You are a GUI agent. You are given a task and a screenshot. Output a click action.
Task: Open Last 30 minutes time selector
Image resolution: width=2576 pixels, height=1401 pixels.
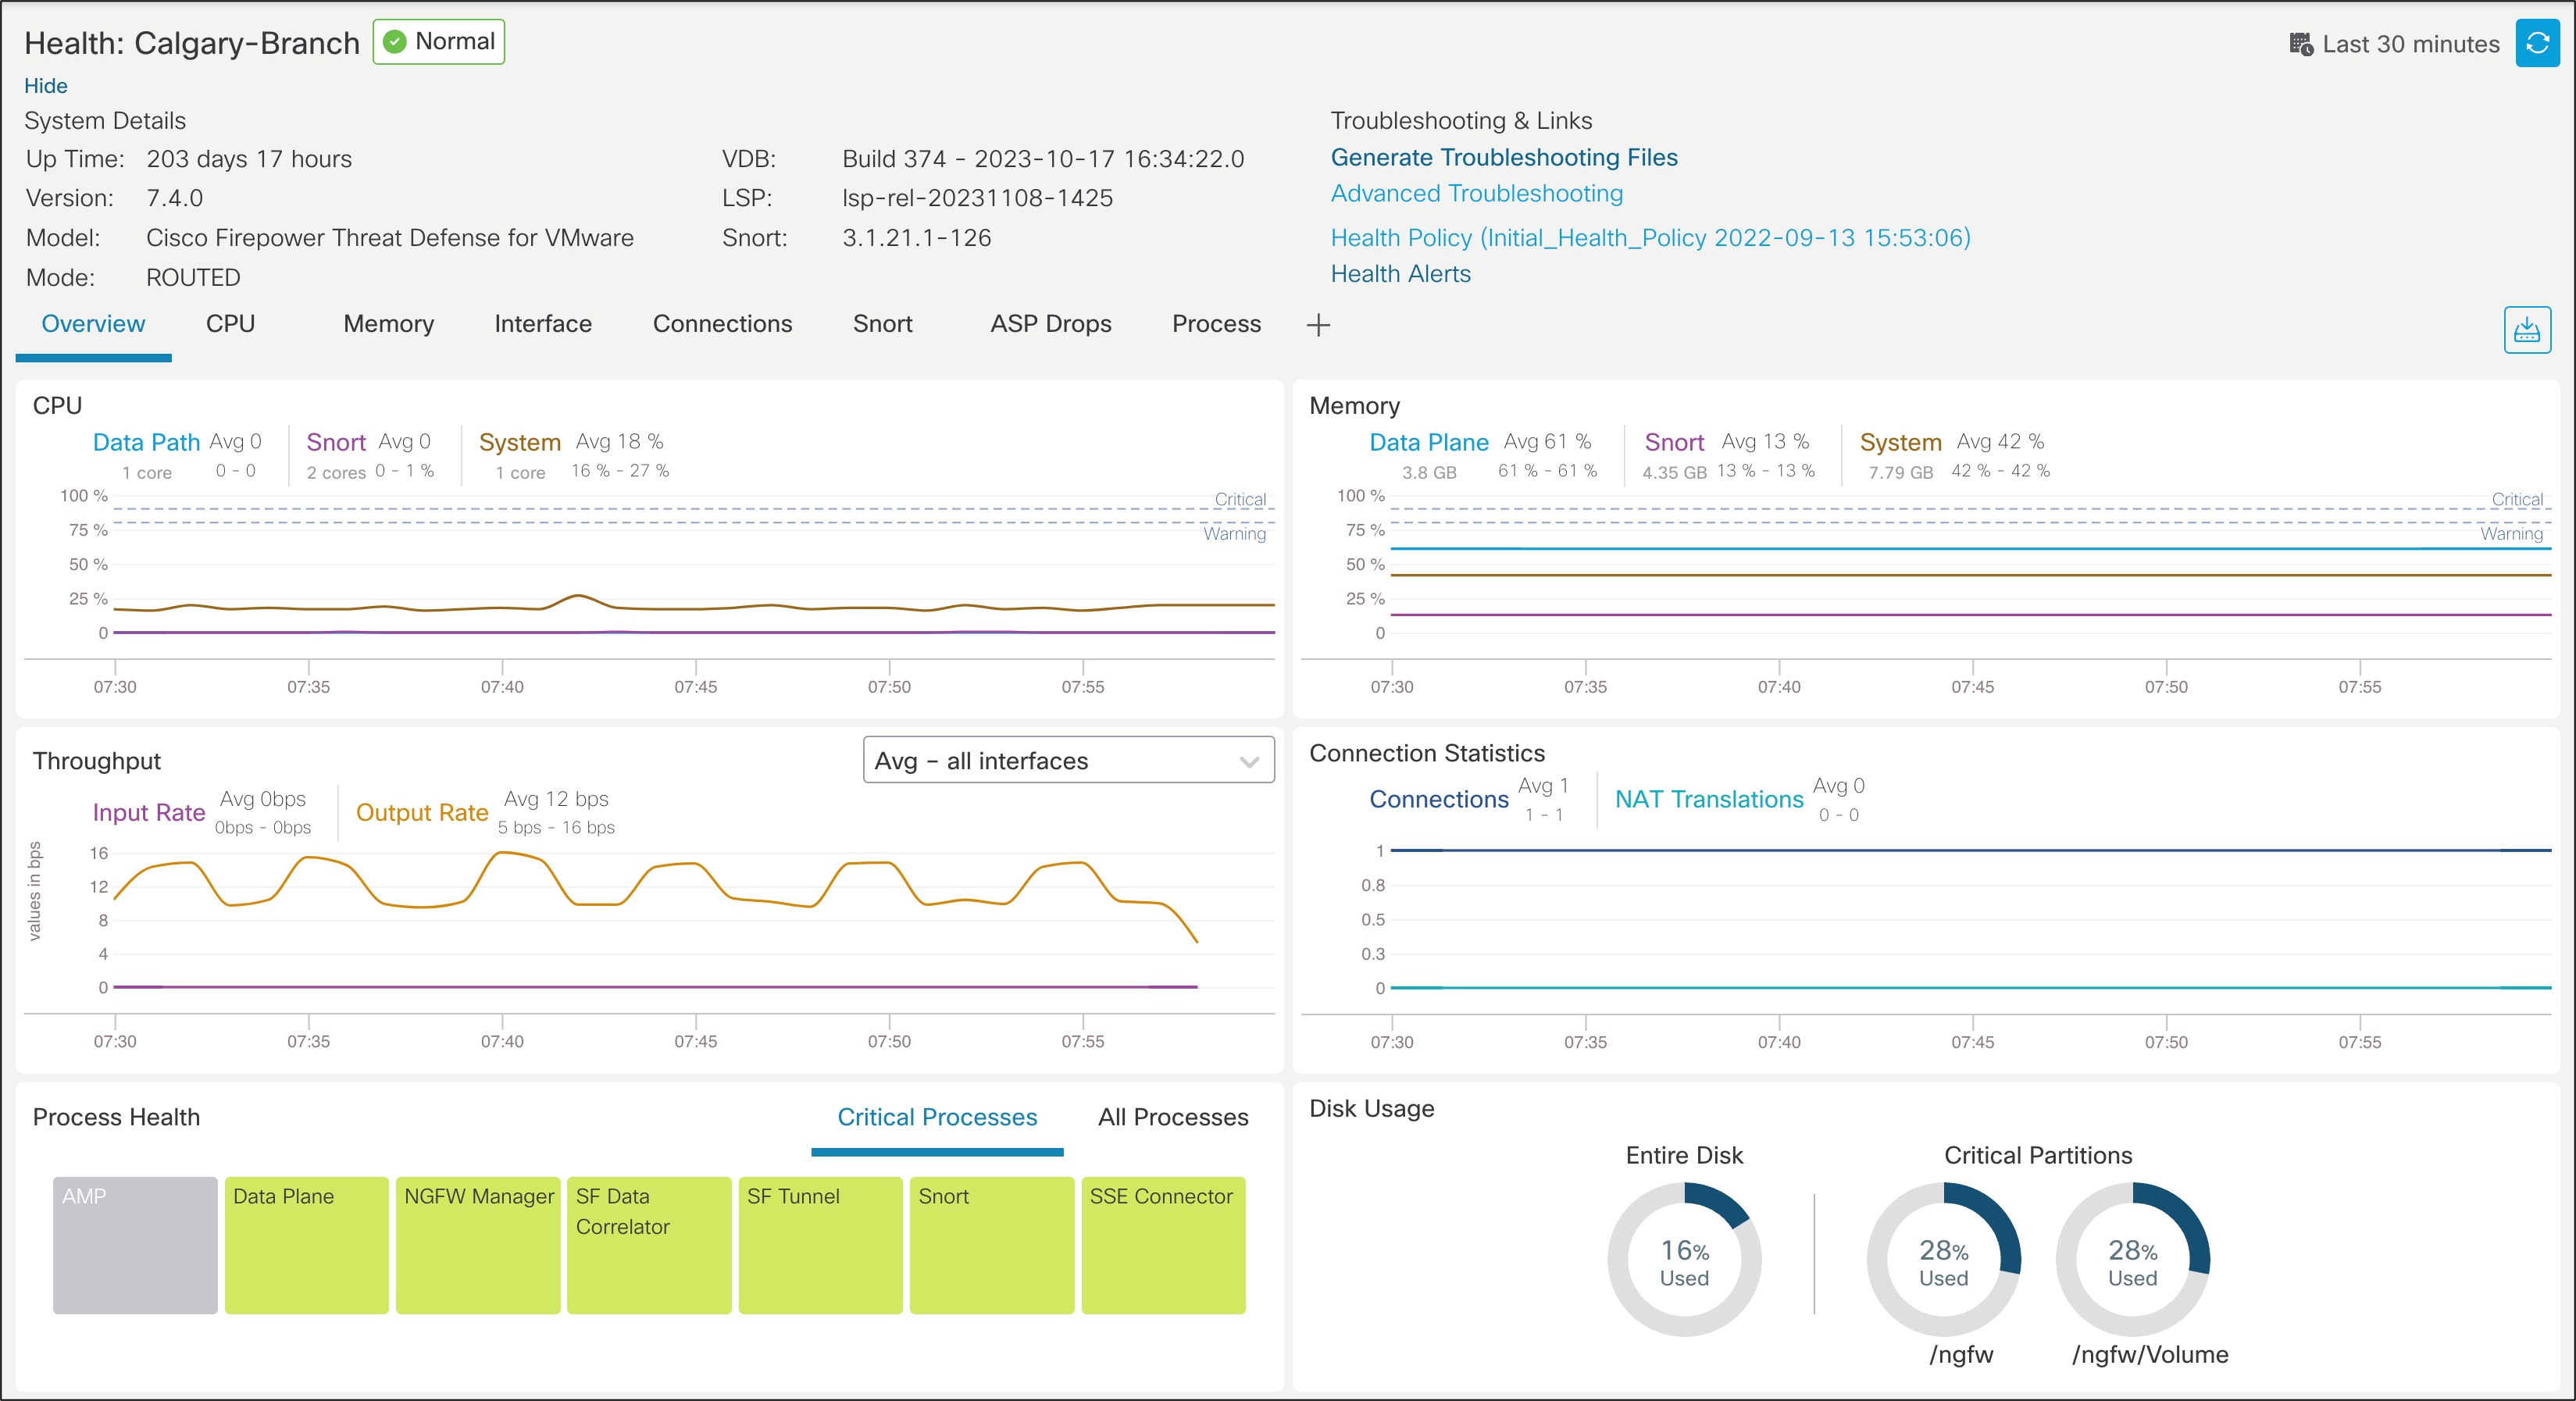coord(2410,44)
